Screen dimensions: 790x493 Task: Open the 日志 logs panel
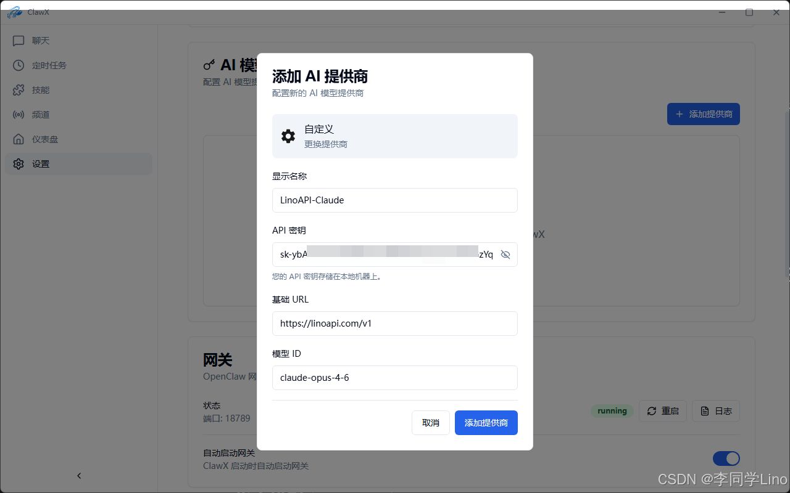715,411
